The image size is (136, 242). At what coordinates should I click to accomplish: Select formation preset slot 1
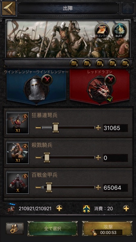point(74,63)
